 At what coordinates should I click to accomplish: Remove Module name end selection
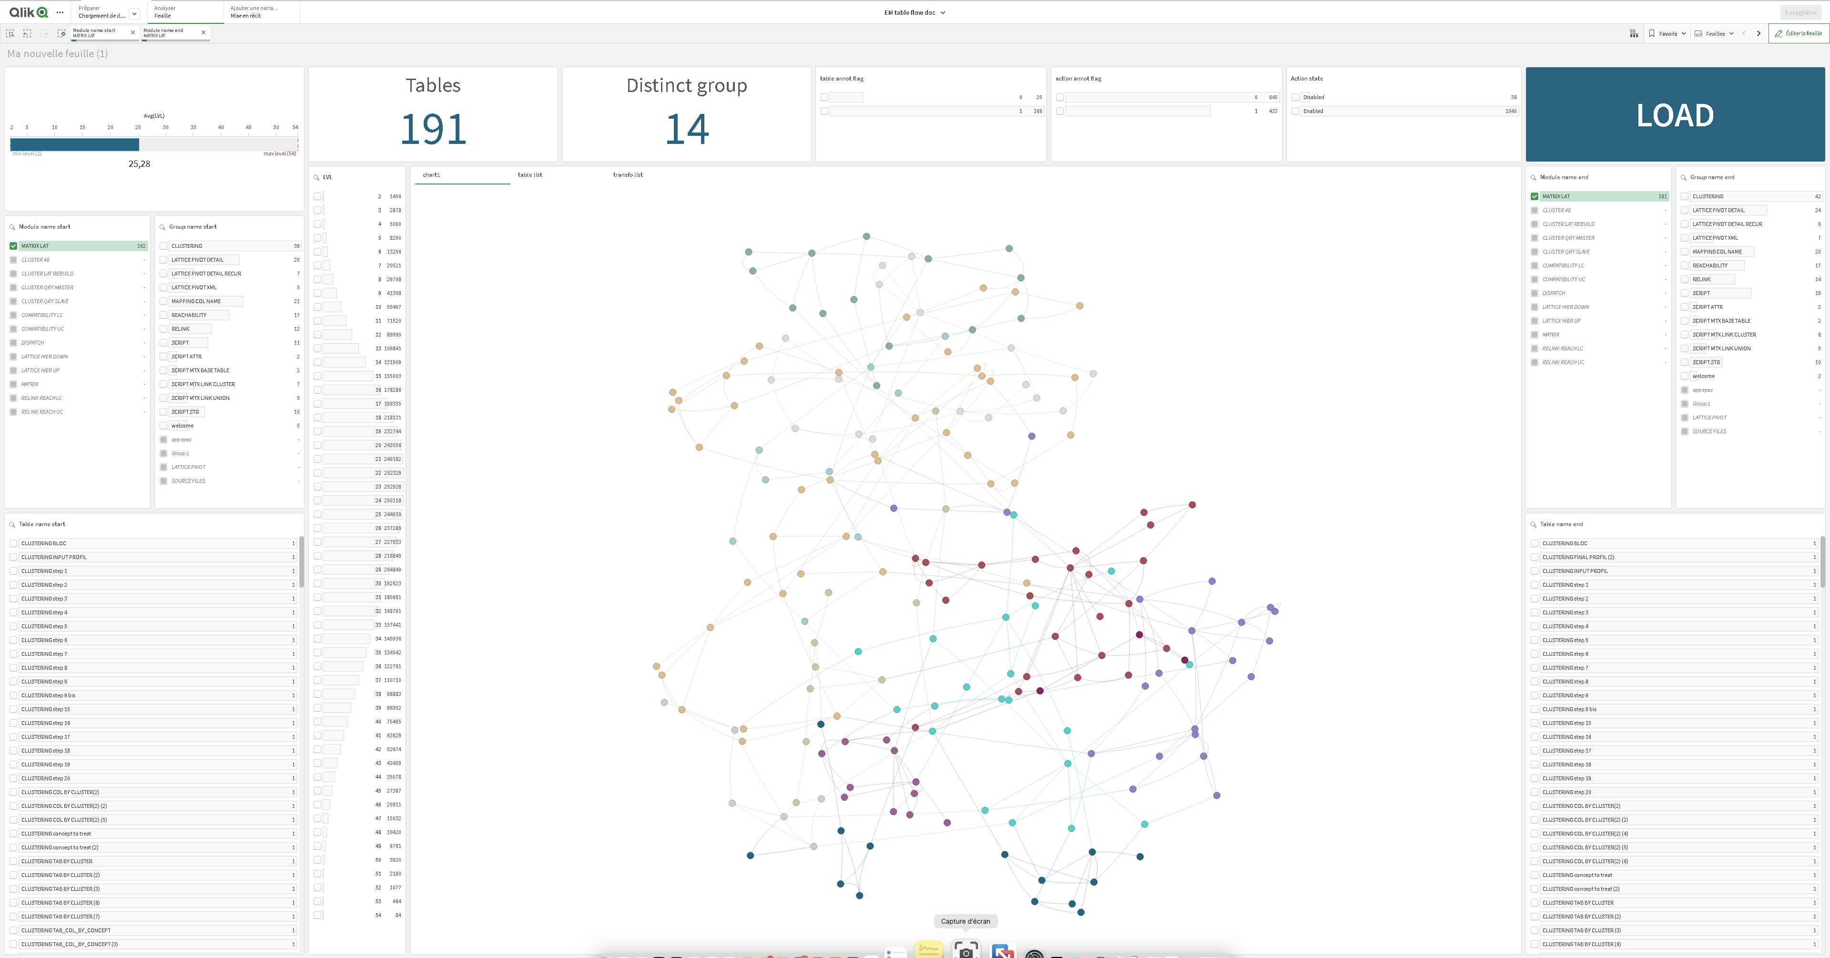click(203, 33)
